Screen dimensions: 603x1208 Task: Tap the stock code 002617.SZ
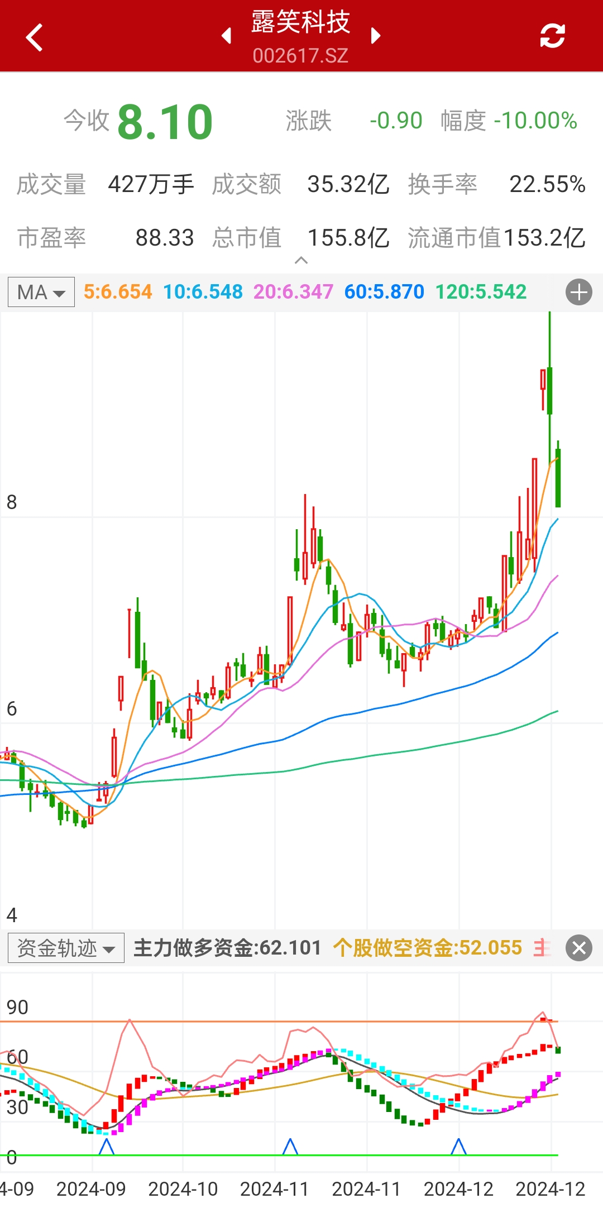(300, 55)
